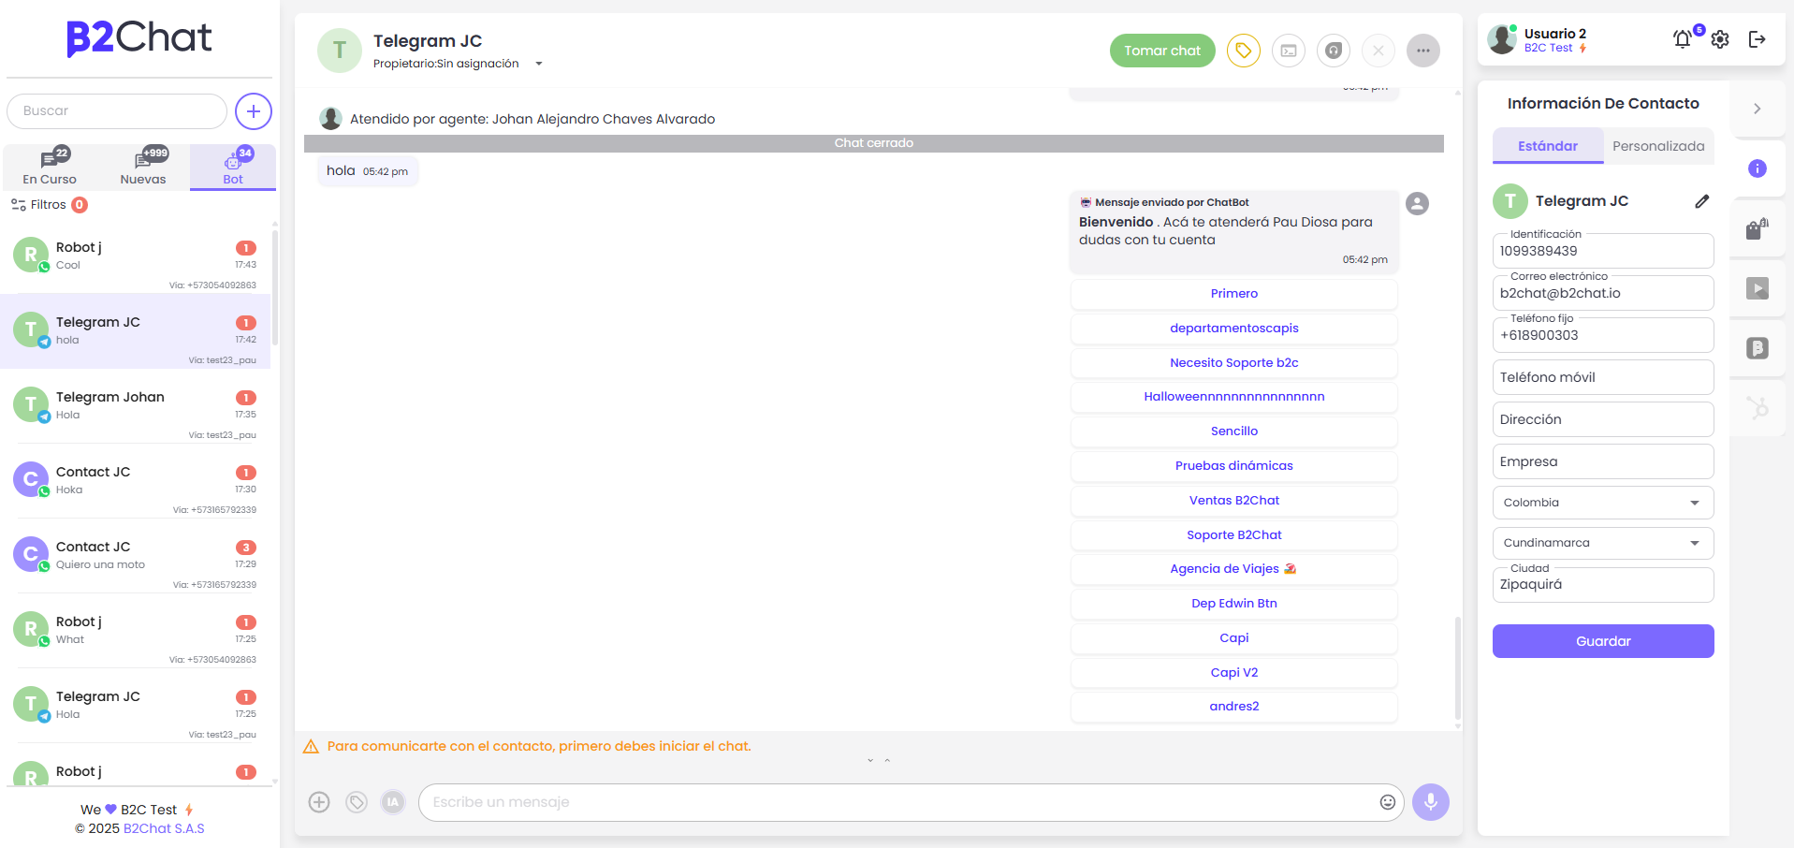Click the pencil icon to edit contact
This screenshot has width=1794, height=848.
pos(1701,201)
